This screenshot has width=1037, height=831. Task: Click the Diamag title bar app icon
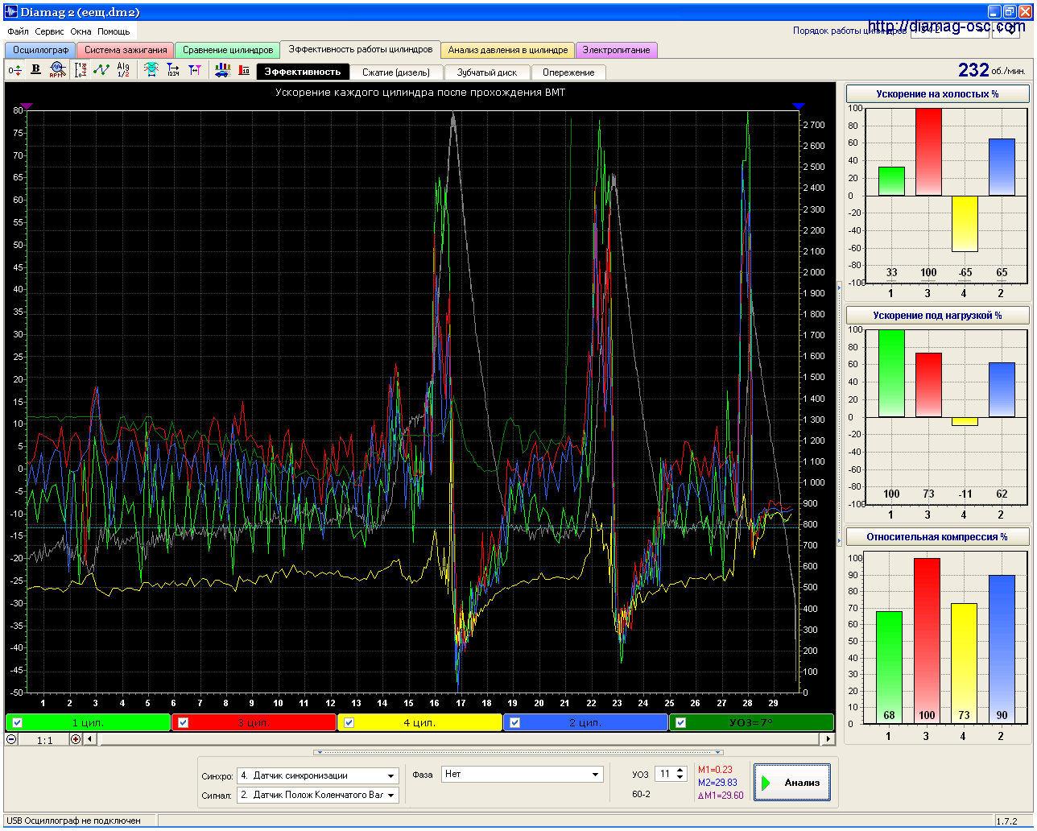11,12
